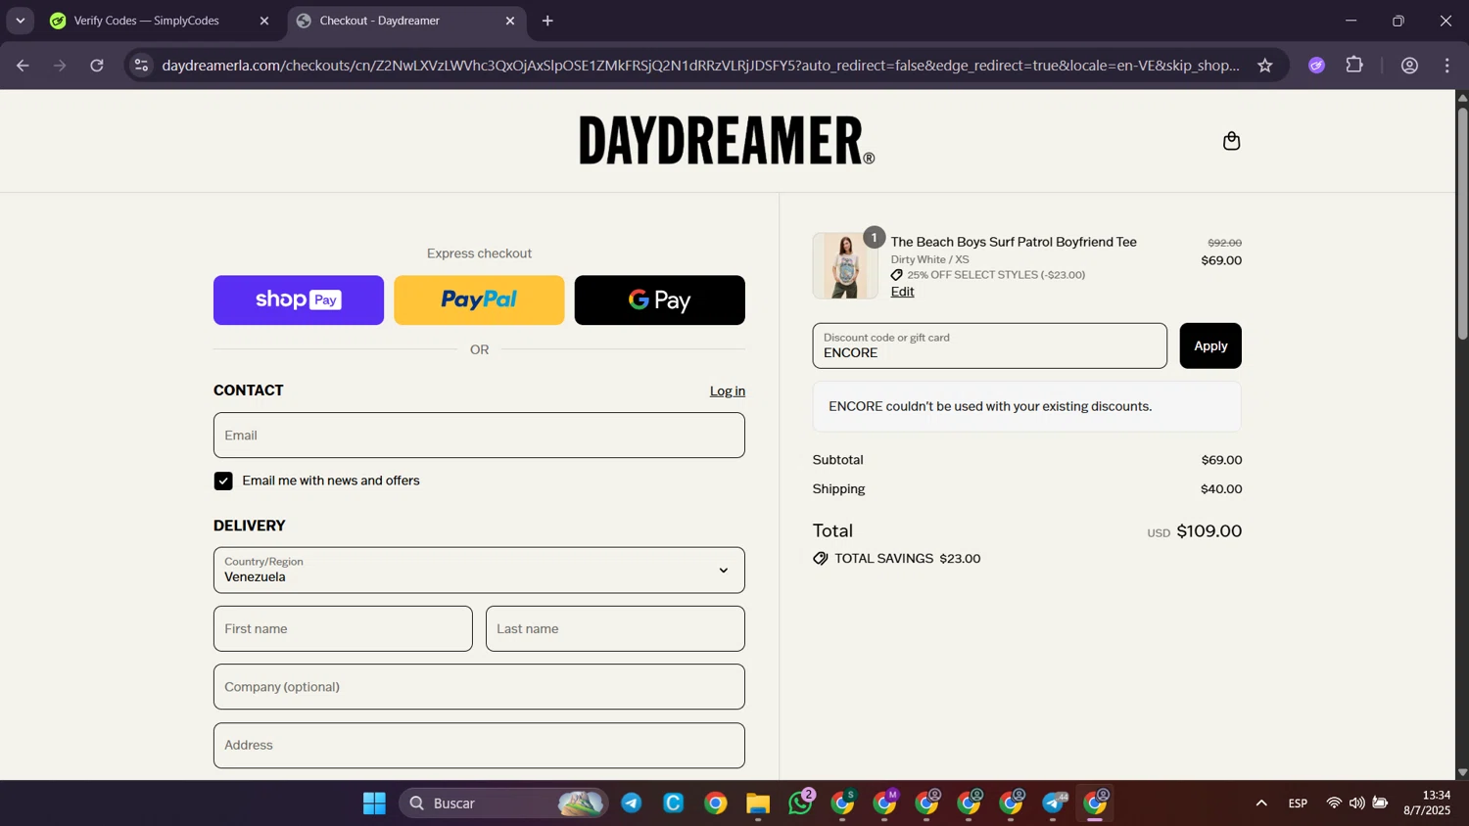
Task: Focus the Company (optional) field
Action: point(479,686)
